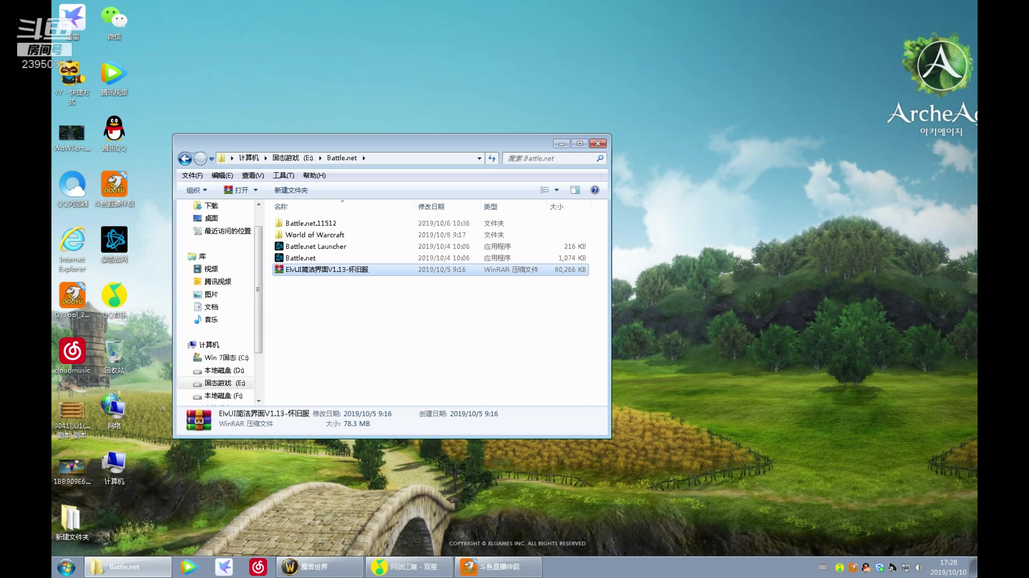Image resolution: width=1029 pixels, height=578 pixels.
Task: Click the Back navigation arrow in Explorer
Action: pyautogui.click(x=185, y=158)
